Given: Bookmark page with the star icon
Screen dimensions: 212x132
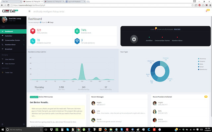Looking at the screenshot, I should tap(192, 5).
